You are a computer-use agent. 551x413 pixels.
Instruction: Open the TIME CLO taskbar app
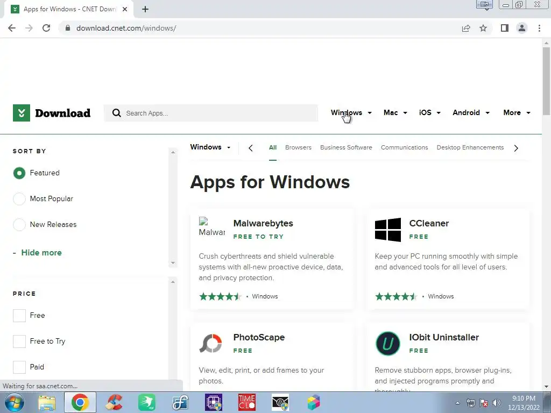coord(246,402)
